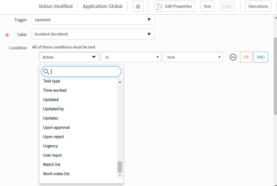
Task: Click the Test button
Action: (207, 6)
